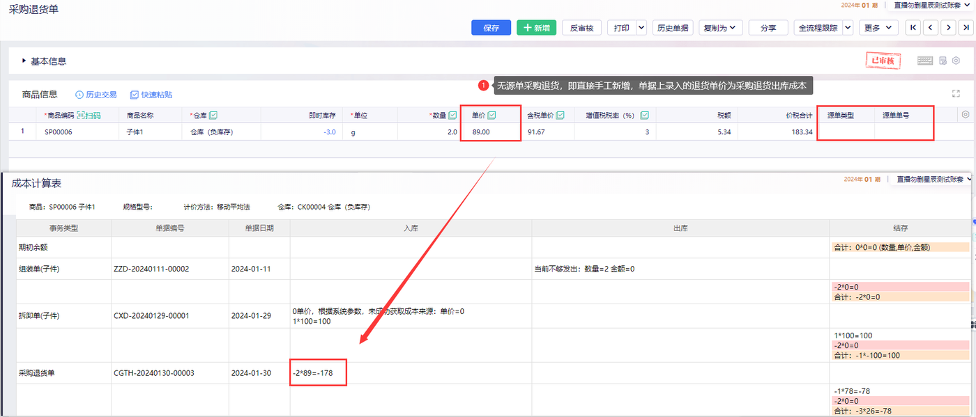Jump to the last document record
Image resolution: width=976 pixels, height=417 pixels.
[x=966, y=28]
